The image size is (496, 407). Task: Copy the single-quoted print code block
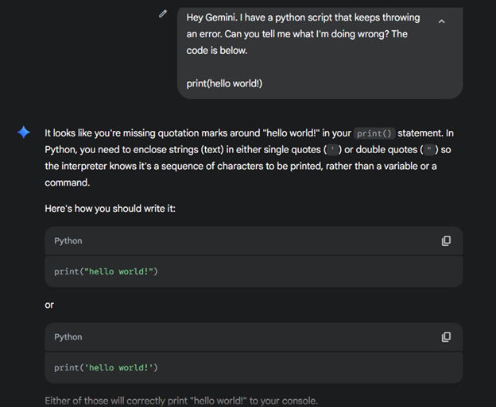click(446, 336)
